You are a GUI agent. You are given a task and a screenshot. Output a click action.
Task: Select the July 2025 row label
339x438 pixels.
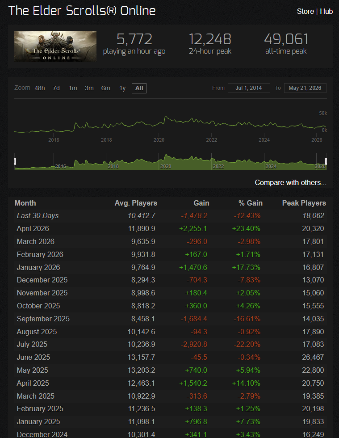pyautogui.click(x=32, y=344)
